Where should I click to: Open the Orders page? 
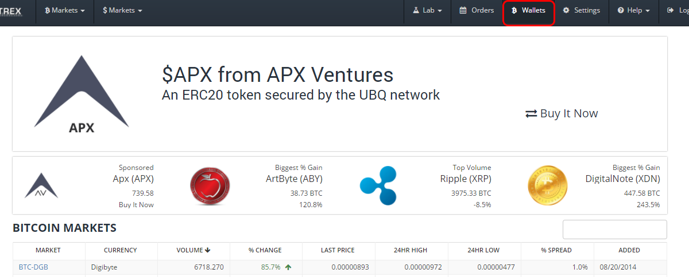pos(477,10)
